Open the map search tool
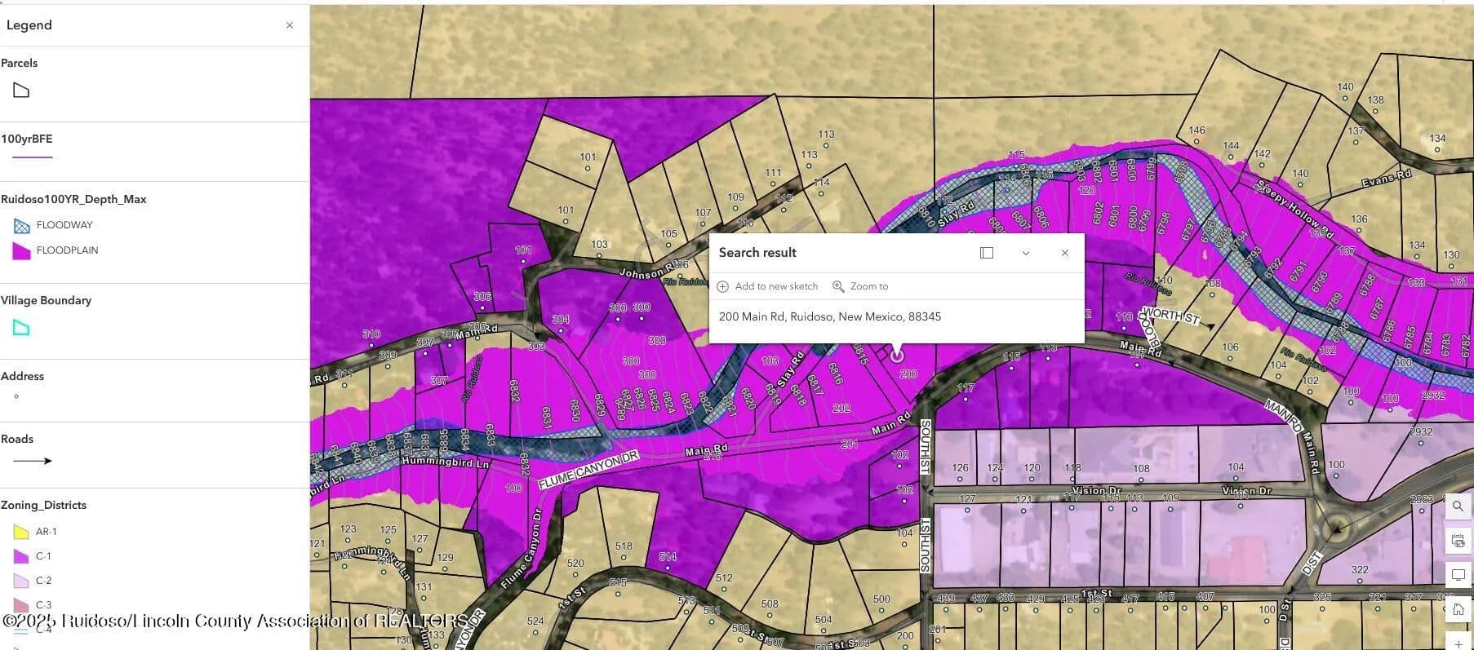This screenshot has width=1474, height=650. 1458,506
